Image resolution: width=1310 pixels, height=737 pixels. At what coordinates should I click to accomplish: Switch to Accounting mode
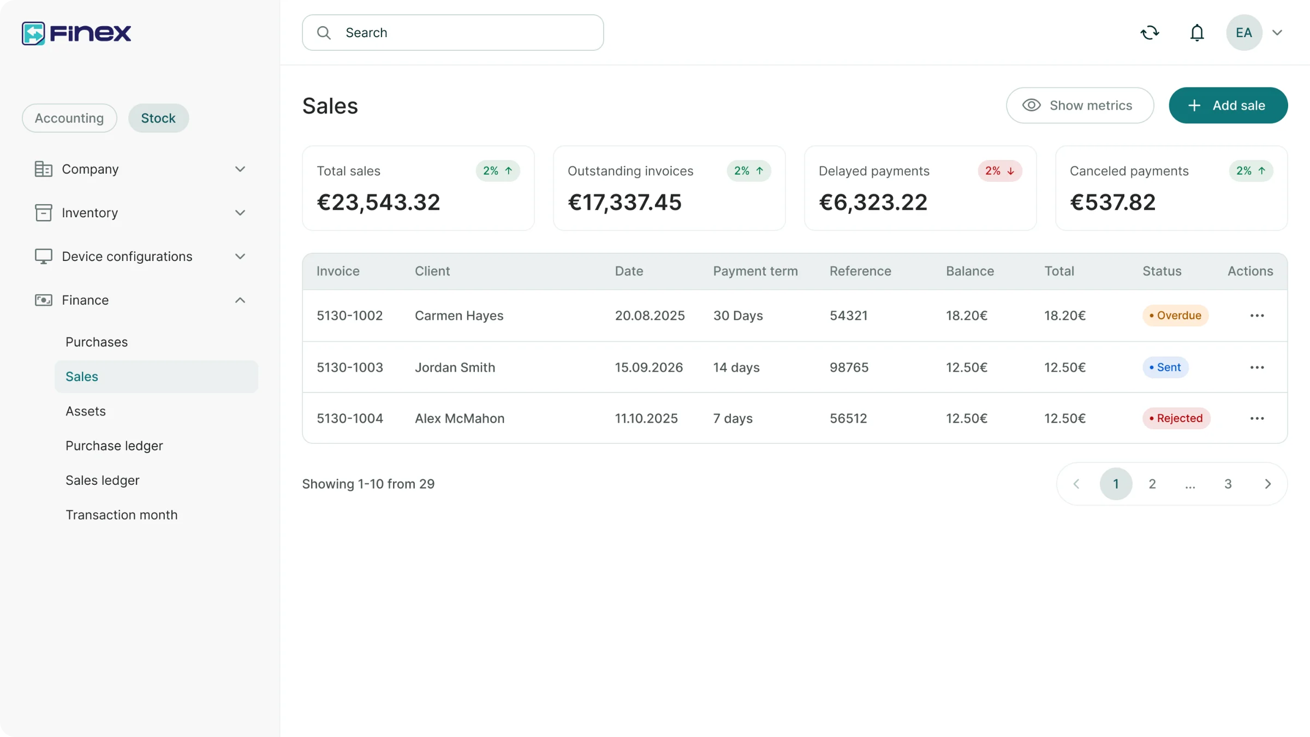(69, 118)
